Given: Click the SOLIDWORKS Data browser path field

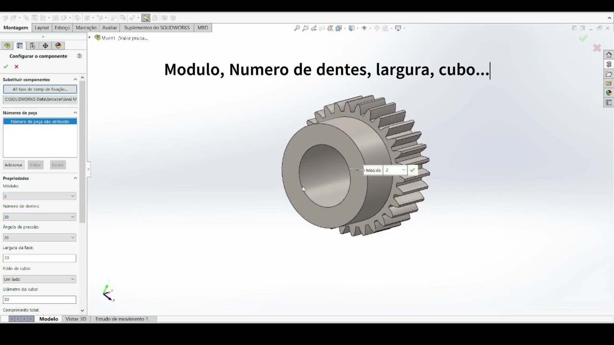Looking at the screenshot, I should 40,99.
